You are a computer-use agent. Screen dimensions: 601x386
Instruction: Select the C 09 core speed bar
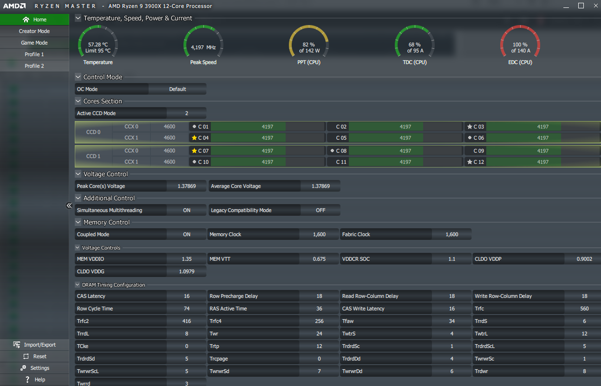point(543,151)
